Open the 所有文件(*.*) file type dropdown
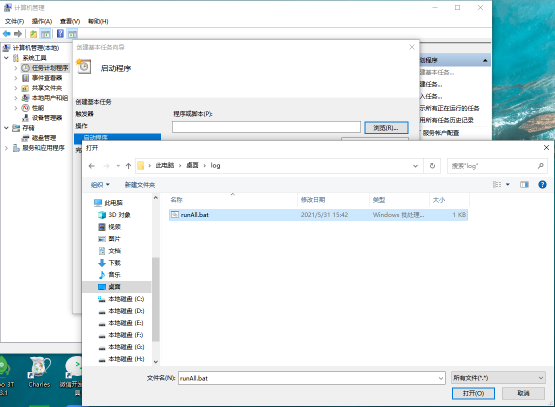The image size is (555, 407). [498, 378]
